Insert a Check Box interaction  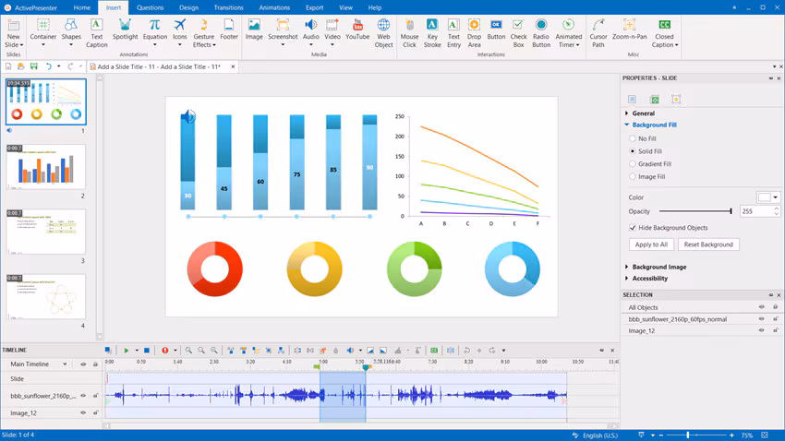[x=519, y=32]
